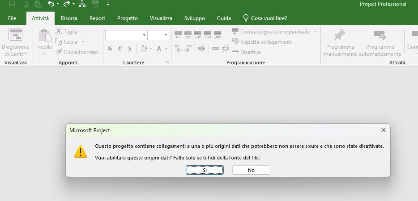Click Rispetta collegamenti
Viewport: 418px width, 201px height.
(261, 42)
